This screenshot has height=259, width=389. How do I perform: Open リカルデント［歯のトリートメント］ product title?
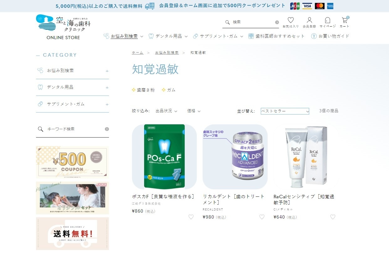coord(234,199)
